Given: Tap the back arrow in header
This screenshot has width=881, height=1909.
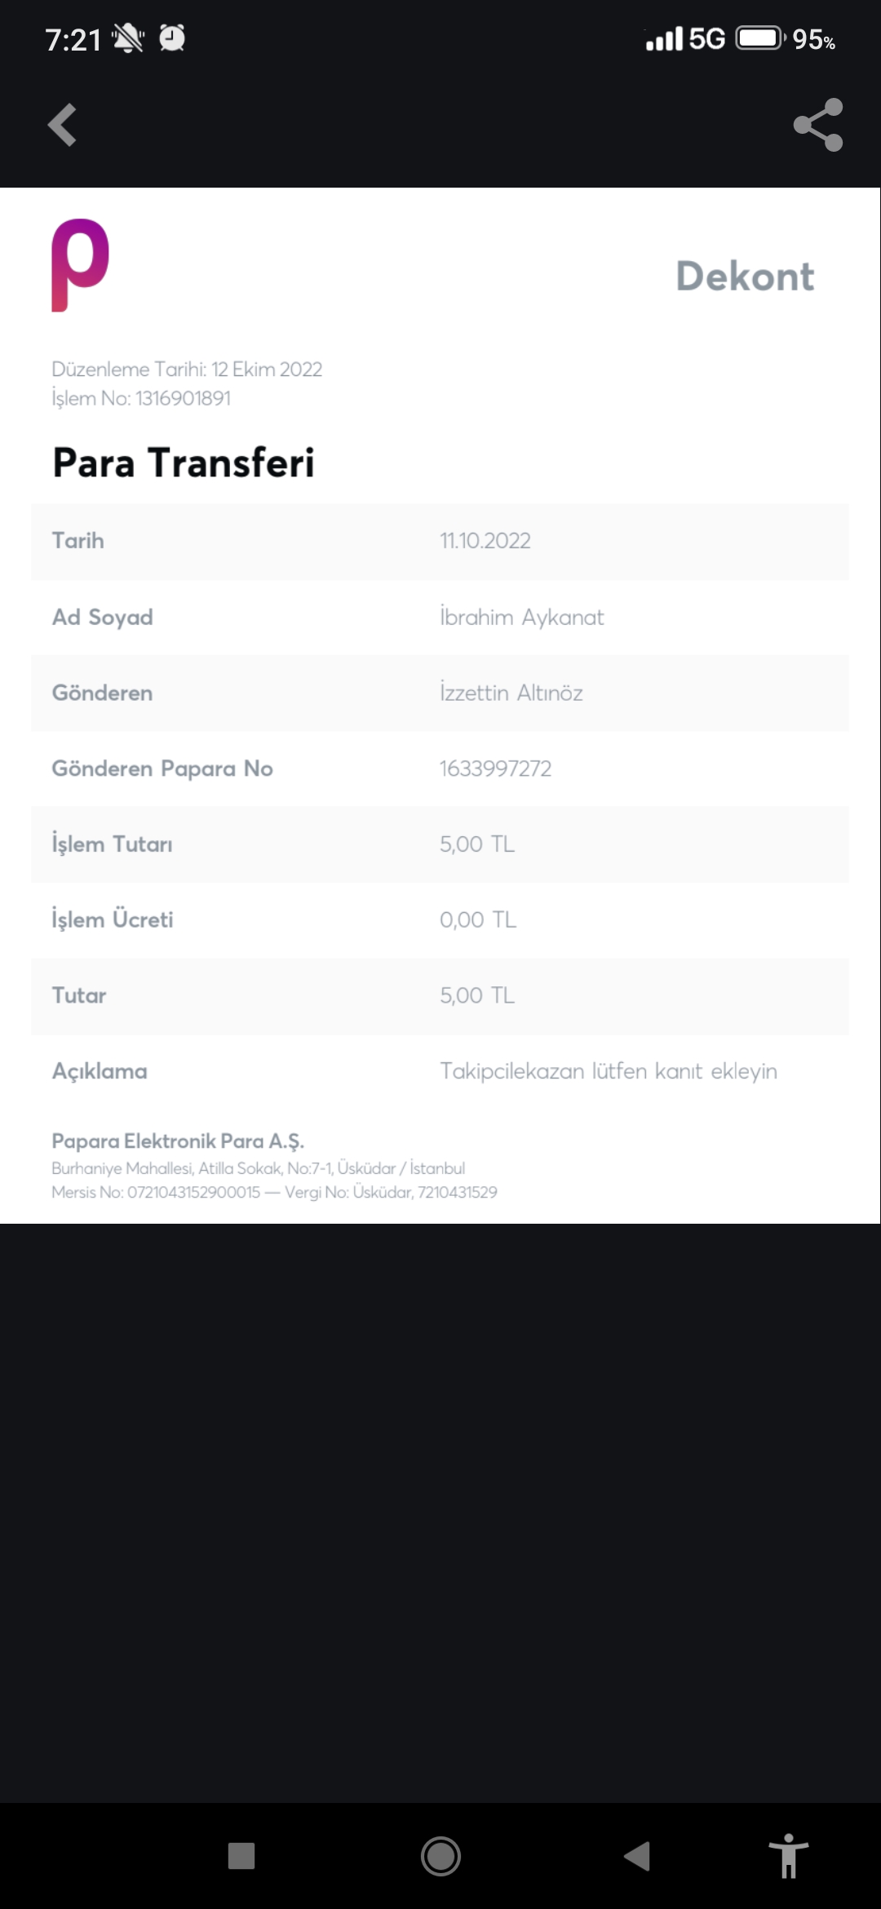Looking at the screenshot, I should point(62,125).
